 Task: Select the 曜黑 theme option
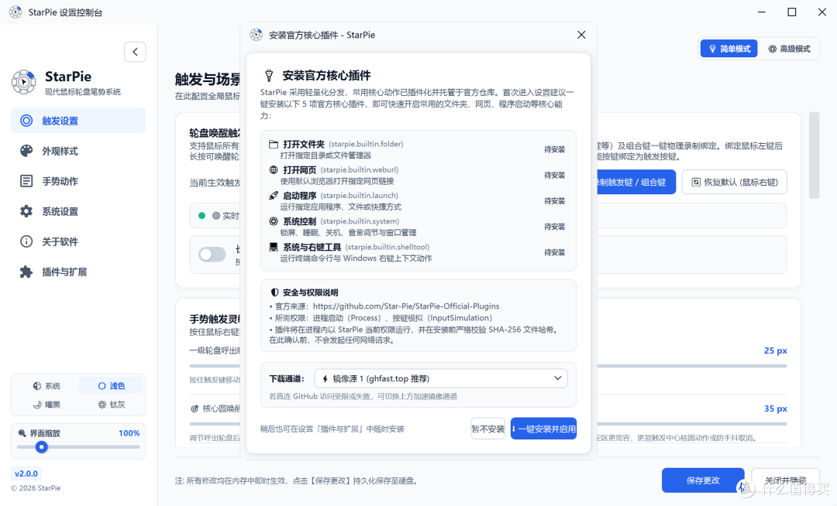[46, 405]
